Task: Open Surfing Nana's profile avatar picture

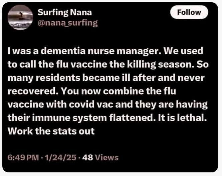Action: (x=20, y=18)
